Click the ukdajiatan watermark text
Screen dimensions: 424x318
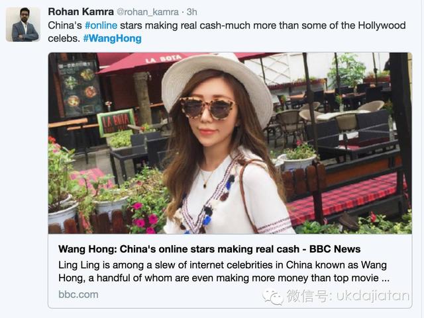[373, 296]
